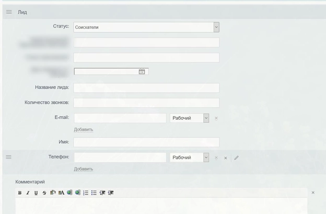The image size is (326, 214).
Task: Insert bulleted list in comment
Action: coord(94,193)
